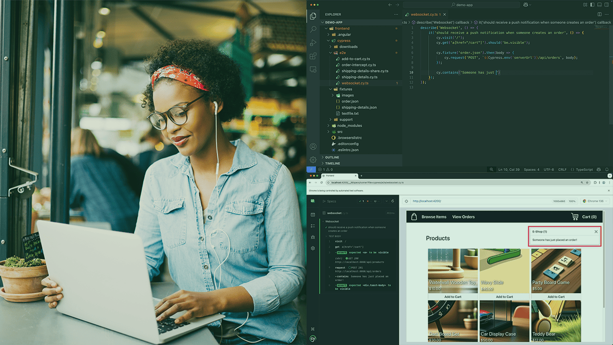The image size is (613, 345).
Task: Open the Manage gear in VS Code activity bar
Action: click(x=313, y=160)
